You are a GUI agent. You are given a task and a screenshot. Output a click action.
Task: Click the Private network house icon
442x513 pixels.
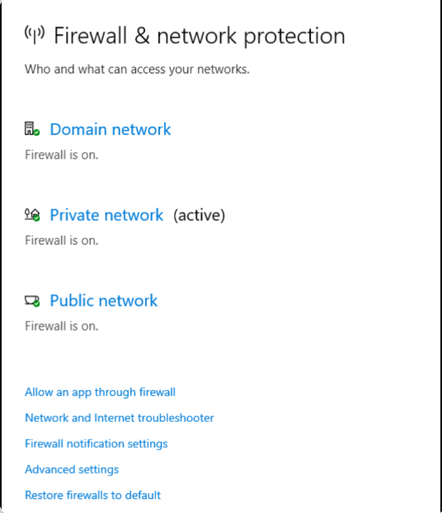tap(32, 215)
